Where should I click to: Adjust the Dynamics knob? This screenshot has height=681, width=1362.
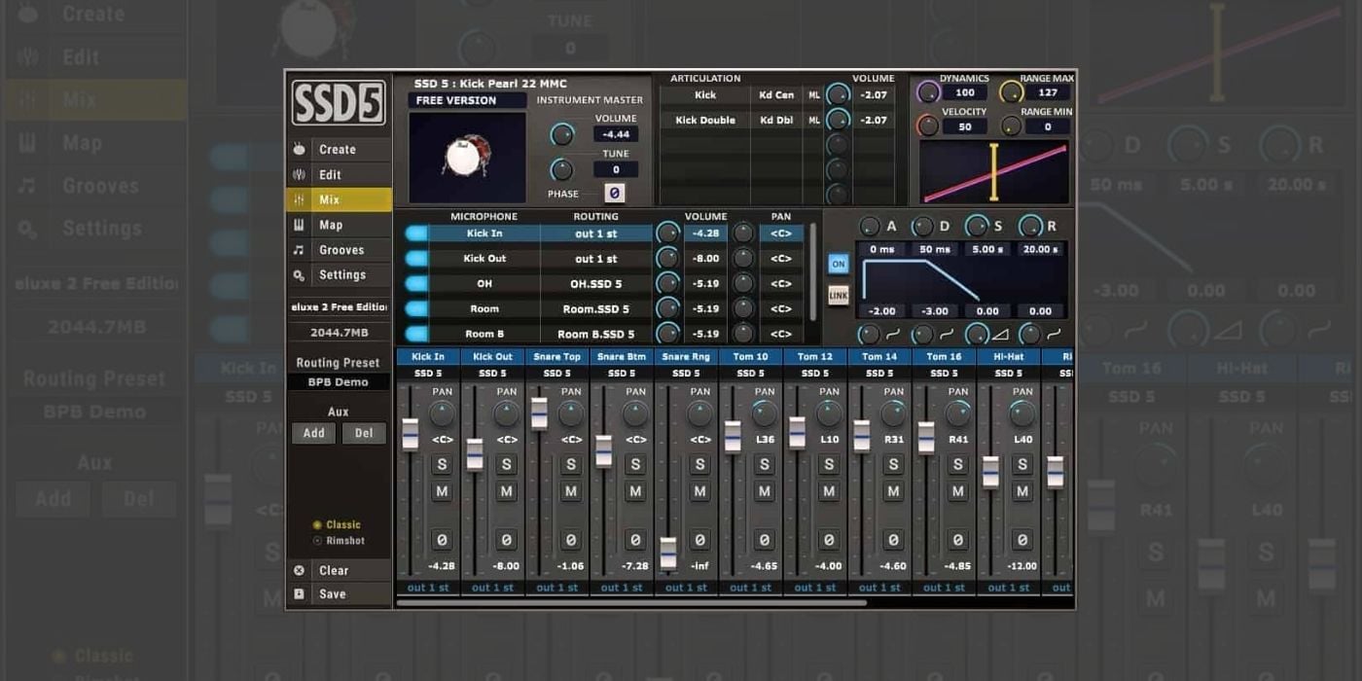(x=929, y=92)
